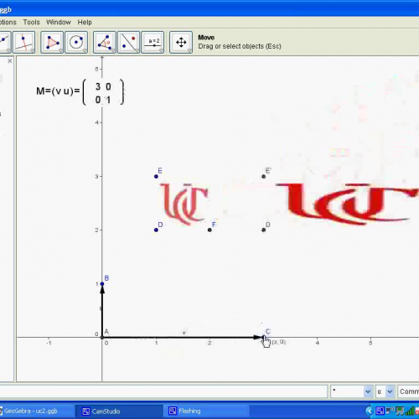The image size is (419, 419).
Task: Click the blue window tray icon
Action: [x=380, y=411]
